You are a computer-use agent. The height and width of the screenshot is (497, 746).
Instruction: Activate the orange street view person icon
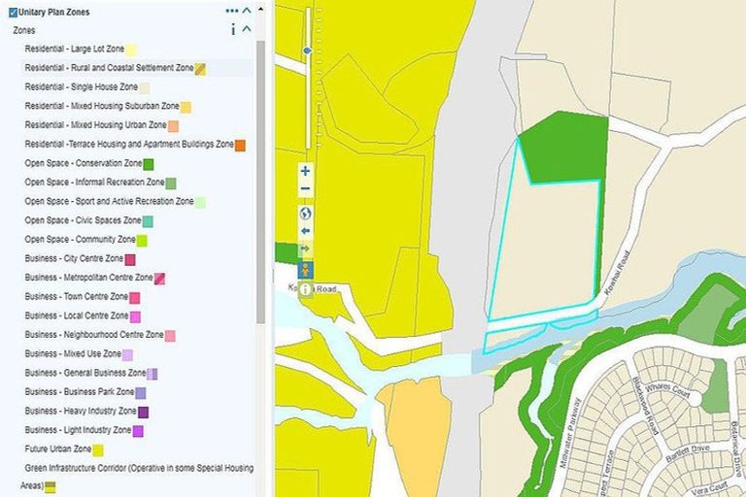click(x=305, y=269)
